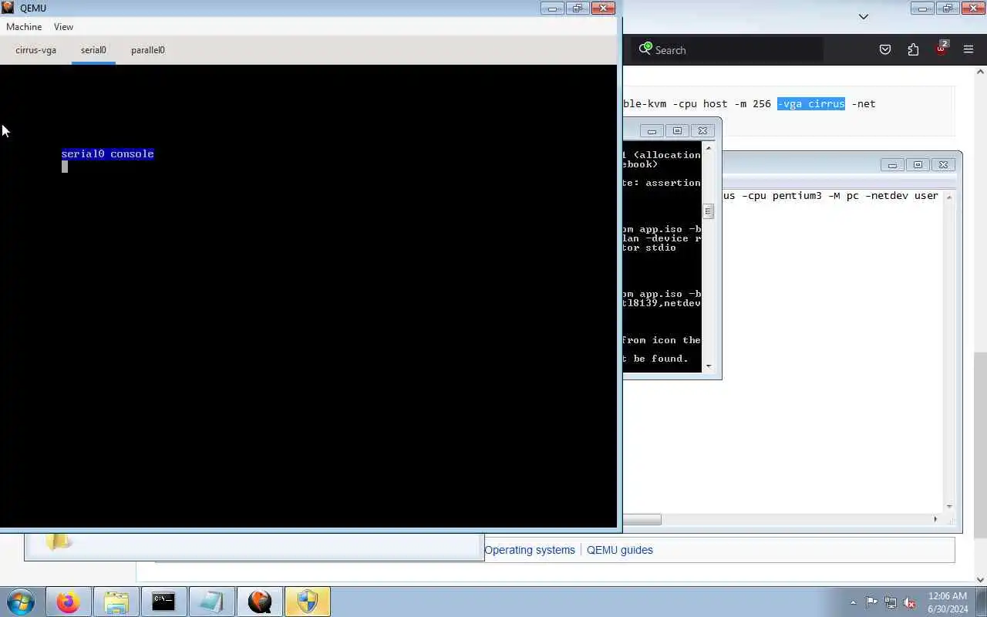The image size is (987, 617).
Task: Switch to Command Prompt taskbar button
Action: pyautogui.click(x=163, y=602)
